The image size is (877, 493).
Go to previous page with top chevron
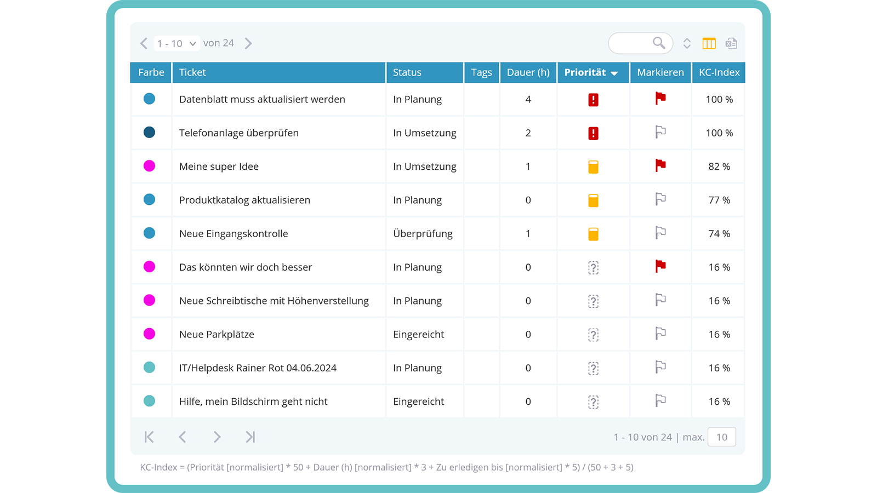coord(144,43)
